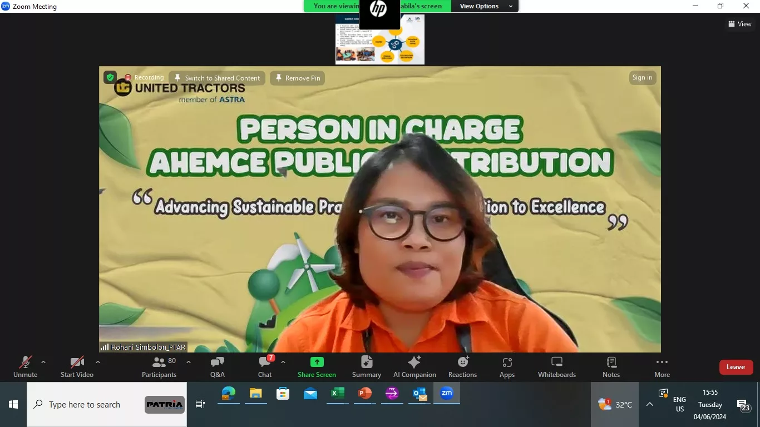Open the Whiteboards tool

[x=556, y=367]
